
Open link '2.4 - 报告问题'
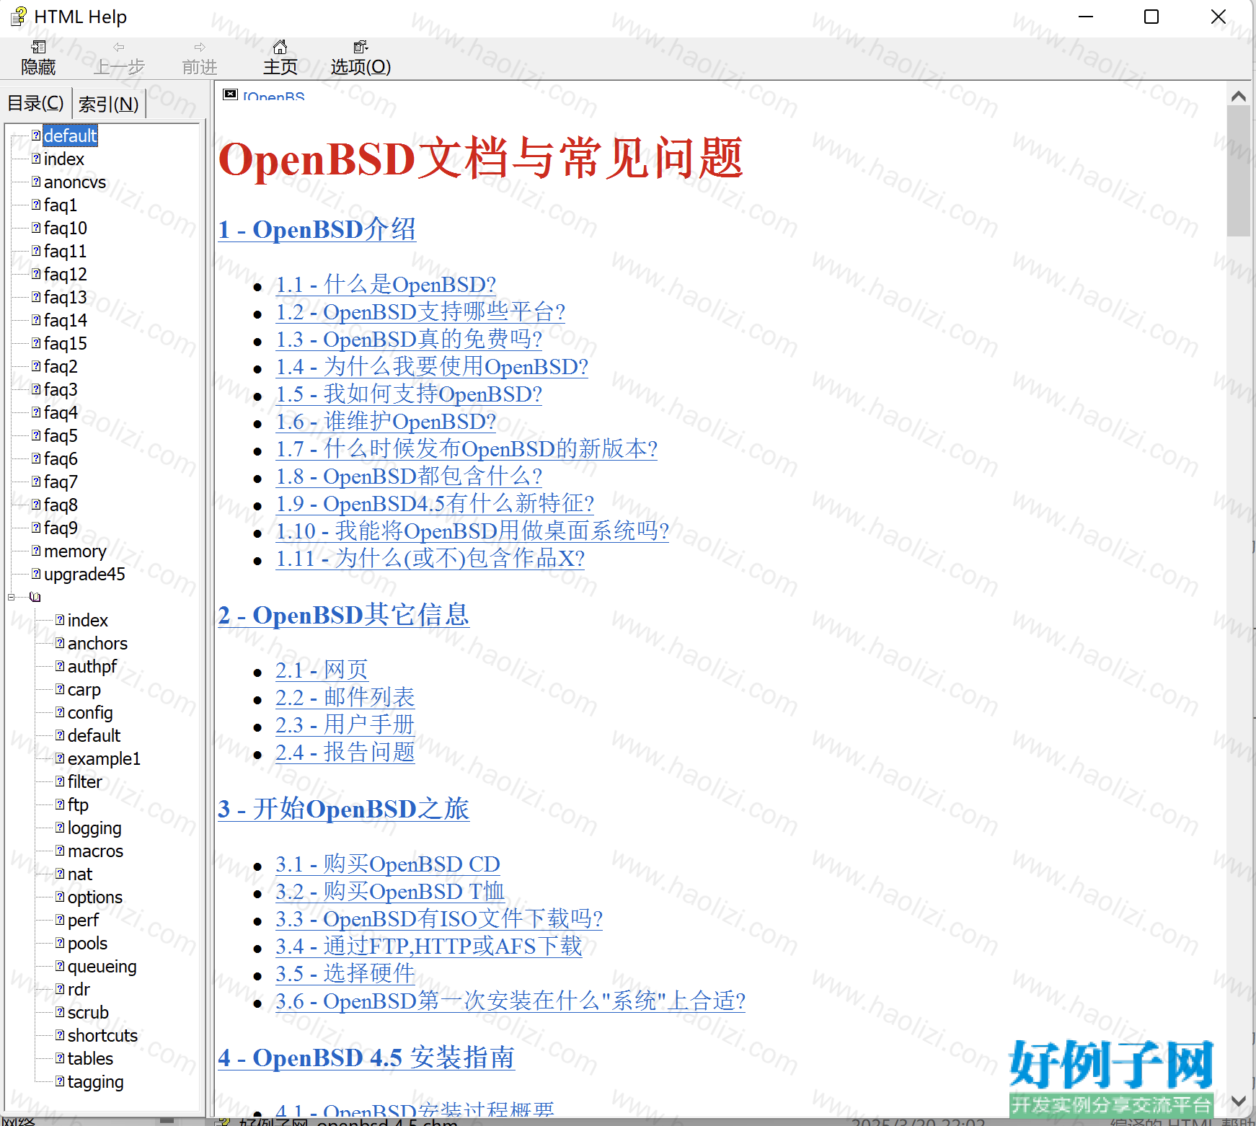pos(345,752)
